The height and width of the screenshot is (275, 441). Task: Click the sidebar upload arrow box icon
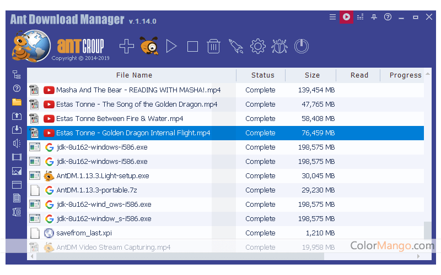pyautogui.click(x=17, y=116)
